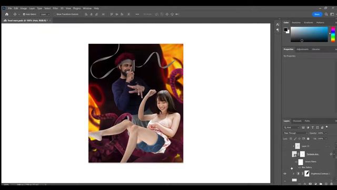Toggle Smart Filters visibility eye
The height and width of the screenshot is (190, 337).
[296, 161]
